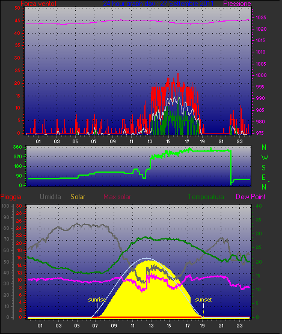Click the 360 wind direction axis value
Screen dimensions: 282x334
click(17, 147)
